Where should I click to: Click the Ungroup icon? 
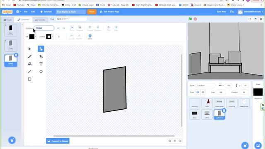79,28
